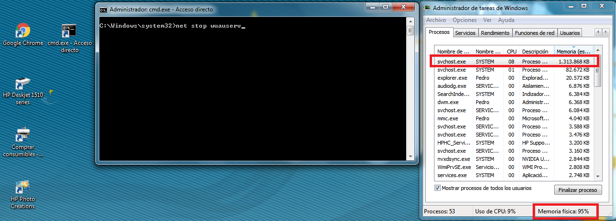Image resolution: width=616 pixels, height=221 pixels.
Task: Sort processes by the CPU column header
Action: [x=512, y=51]
